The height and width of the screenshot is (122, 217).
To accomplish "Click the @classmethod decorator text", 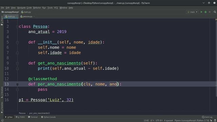I will [x=42, y=79].
